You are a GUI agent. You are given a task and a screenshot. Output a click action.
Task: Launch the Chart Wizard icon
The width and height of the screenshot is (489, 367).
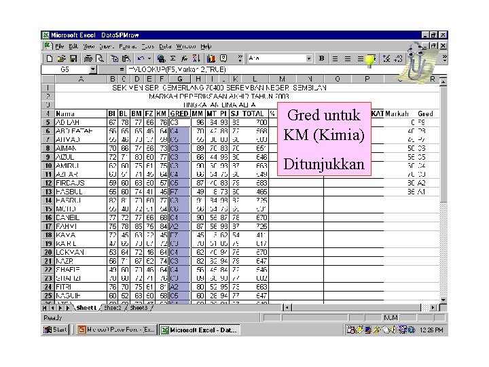point(211,58)
